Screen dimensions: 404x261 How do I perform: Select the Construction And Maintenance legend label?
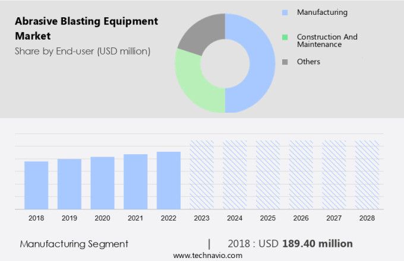coord(327,40)
